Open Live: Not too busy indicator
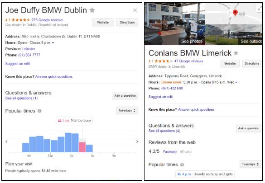The height and width of the screenshot is (183, 265). pyautogui.click(x=74, y=121)
